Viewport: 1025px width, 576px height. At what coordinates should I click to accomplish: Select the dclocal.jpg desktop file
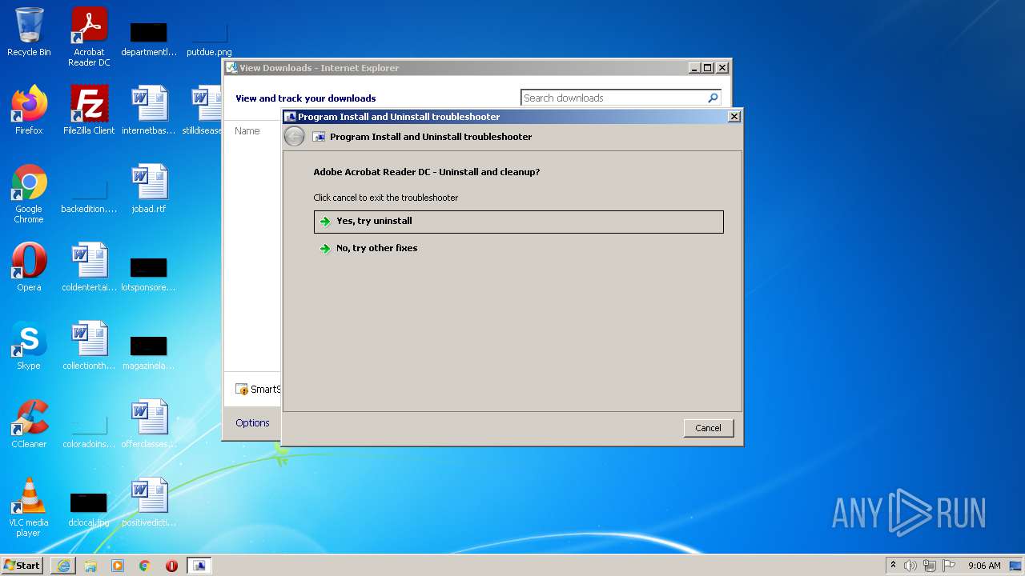[x=89, y=509]
